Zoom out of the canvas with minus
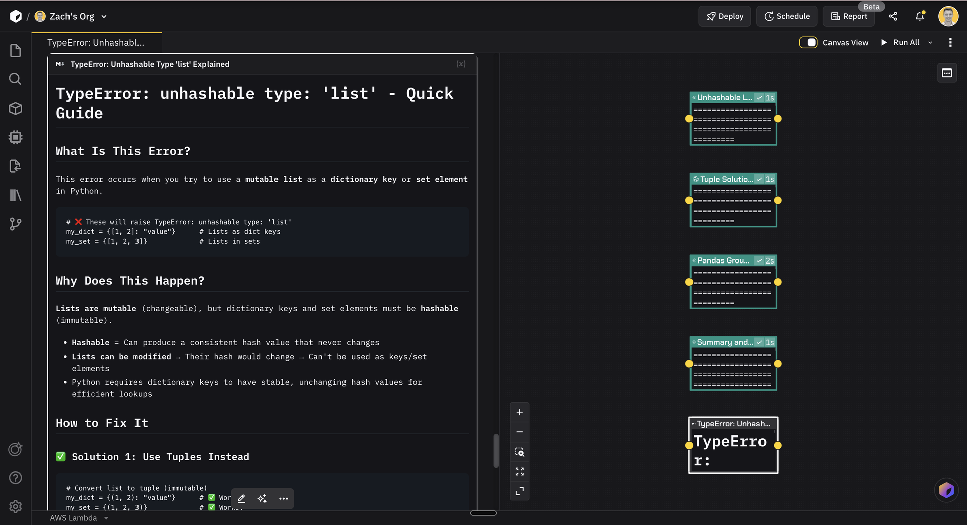The width and height of the screenshot is (967, 525). pyautogui.click(x=520, y=432)
